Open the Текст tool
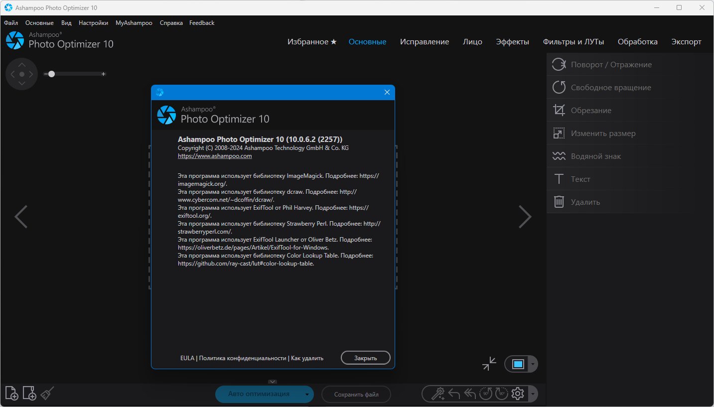Viewport: 714px width, 407px height. (x=630, y=179)
